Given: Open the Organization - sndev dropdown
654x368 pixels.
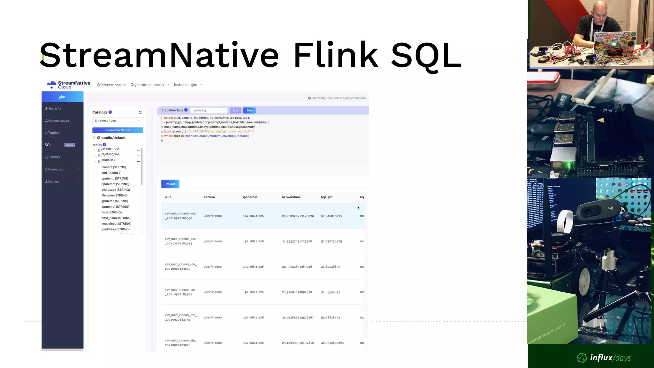Looking at the screenshot, I should click(149, 85).
